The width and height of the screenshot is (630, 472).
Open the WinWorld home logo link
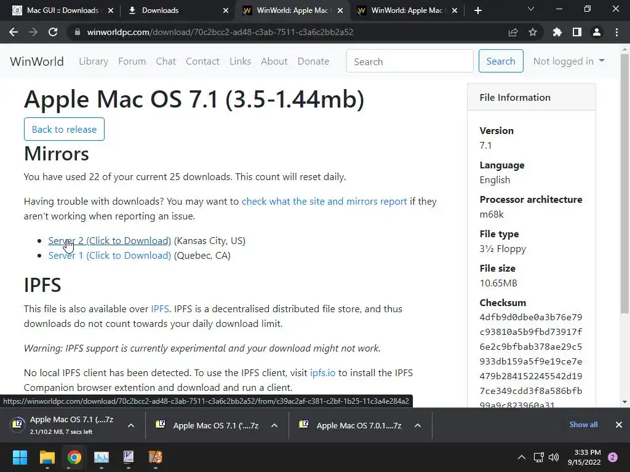[37, 61]
